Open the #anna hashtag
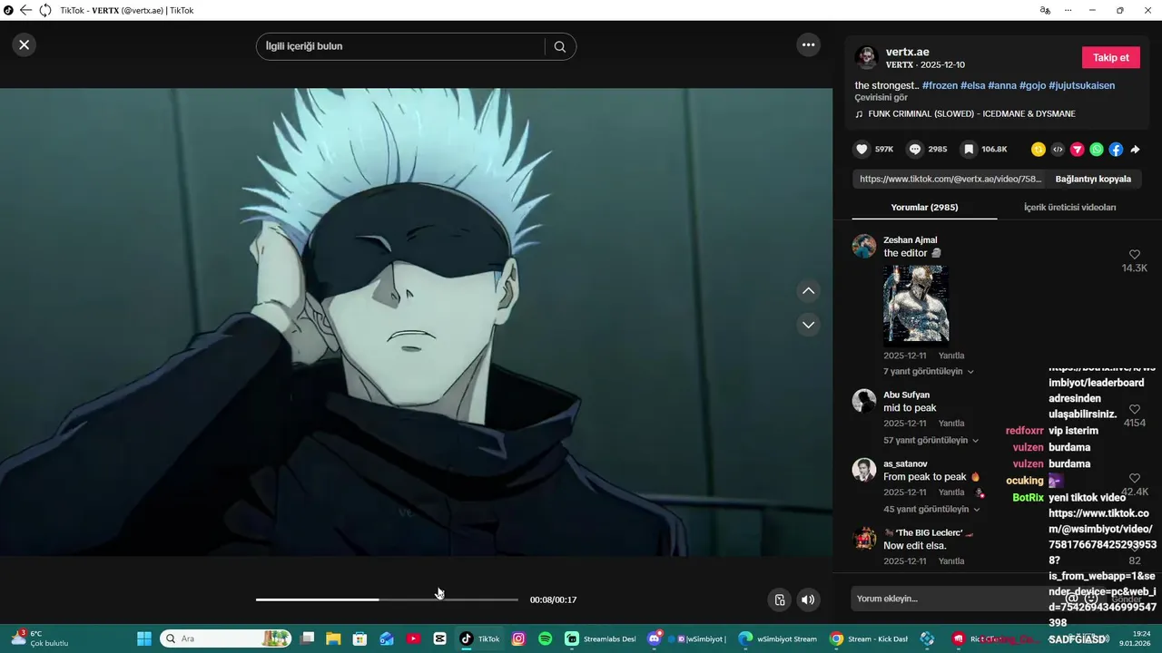The image size is (1162, 653). click(x=1002, y=85)
